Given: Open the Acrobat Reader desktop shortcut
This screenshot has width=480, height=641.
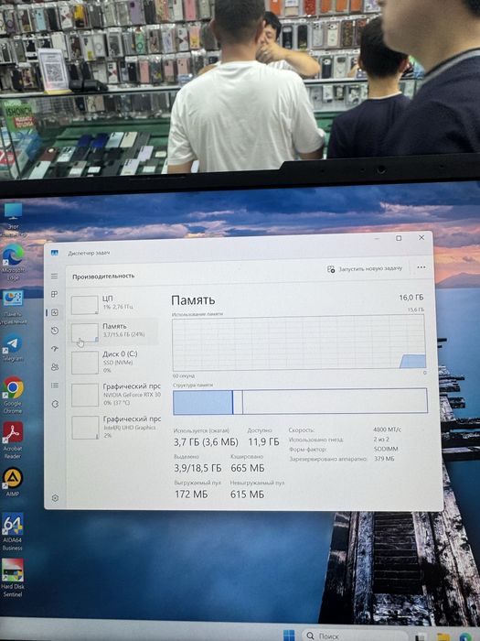Looking at the screenshot, I should (x=13, y=440).
